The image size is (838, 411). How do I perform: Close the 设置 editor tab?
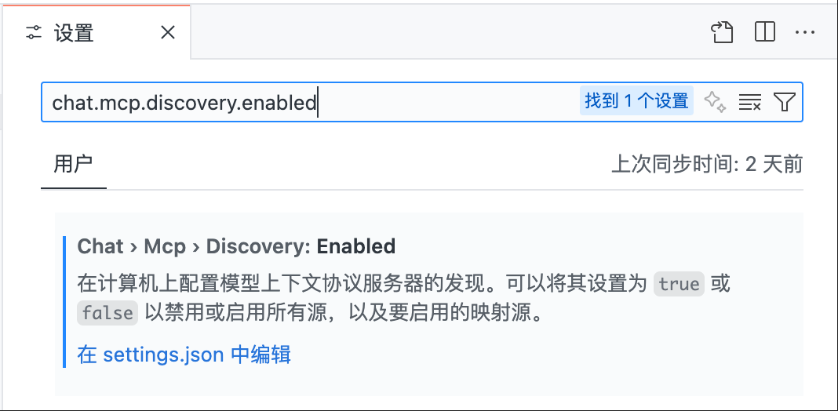coord(168,33)
